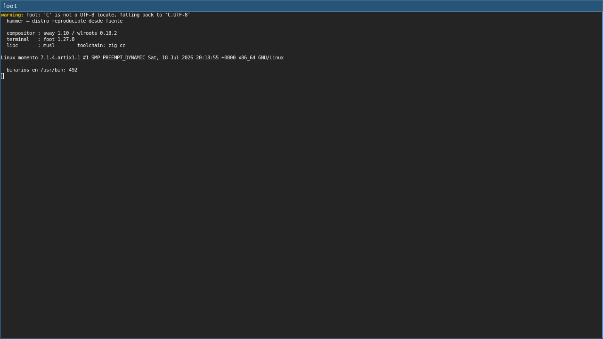
Task: Click the 7.1.4-artix1-1 kernel version
Action: [x=60, y=58]
